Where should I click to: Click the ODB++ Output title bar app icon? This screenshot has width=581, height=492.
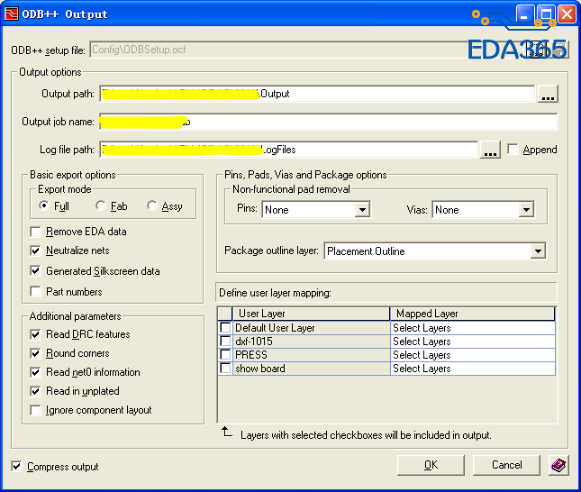11,14
